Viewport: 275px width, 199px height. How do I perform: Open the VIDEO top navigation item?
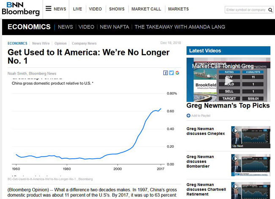95,9
